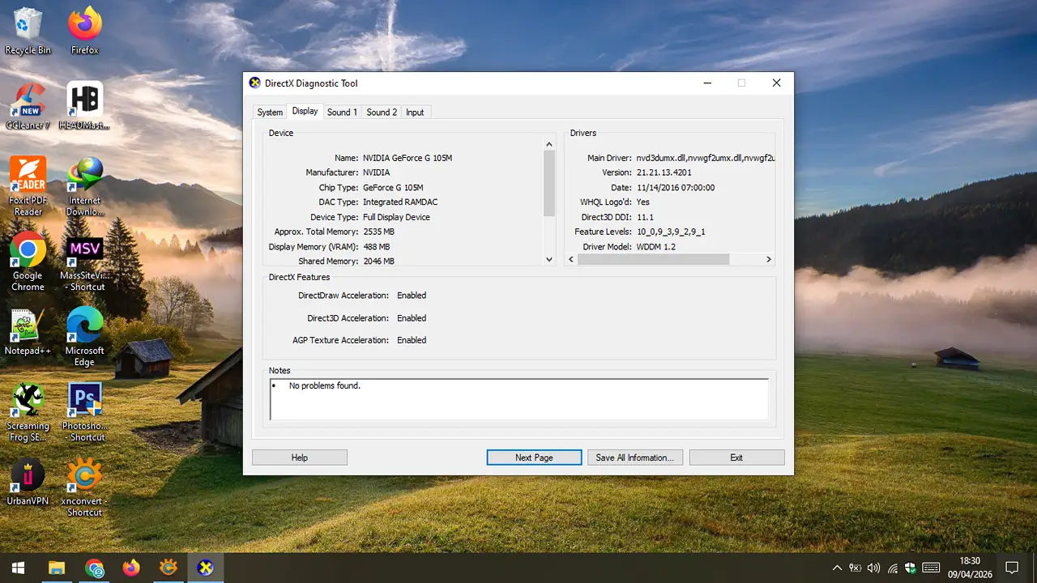Switch to Chrome in the taskbar

tap(94, 568)
